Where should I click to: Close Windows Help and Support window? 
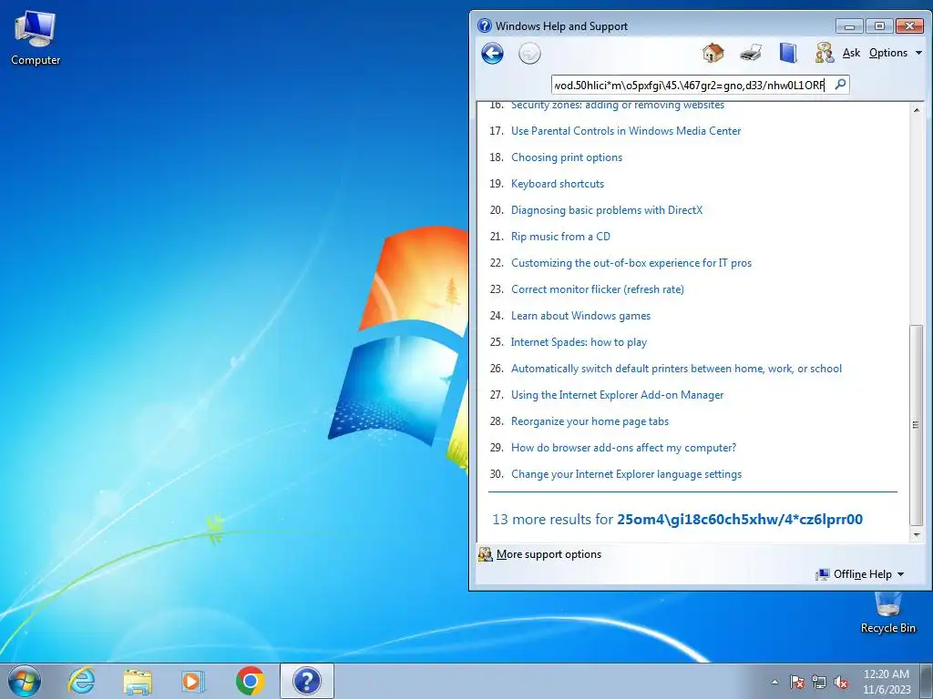(x=909, y=26)
